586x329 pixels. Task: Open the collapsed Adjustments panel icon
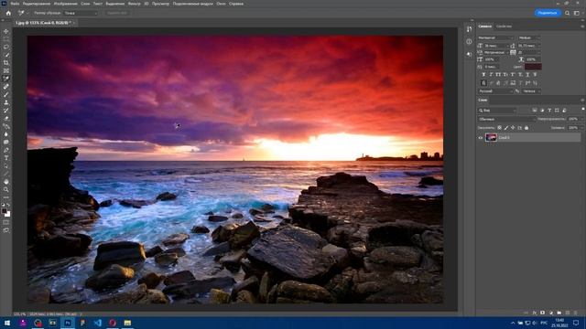click(469, 55)
